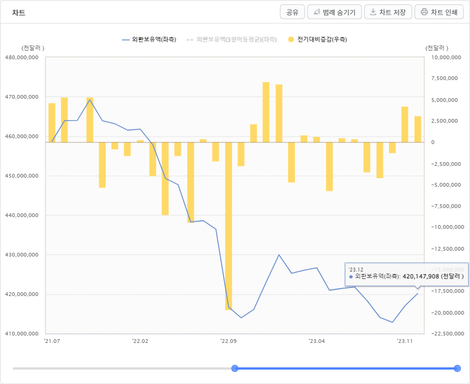Click the 공유 share button
The image size is (470, 384).
pyautogui.click(x=292, y=12)
